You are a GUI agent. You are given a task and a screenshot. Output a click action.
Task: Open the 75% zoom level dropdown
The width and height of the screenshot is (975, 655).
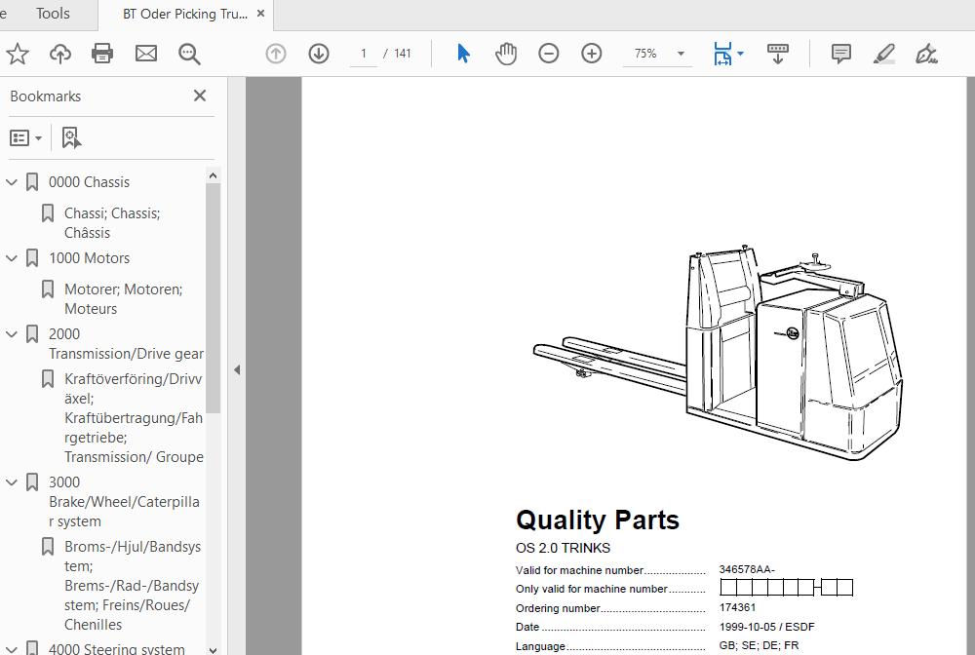pyautogui.click(x=681, y=54)
